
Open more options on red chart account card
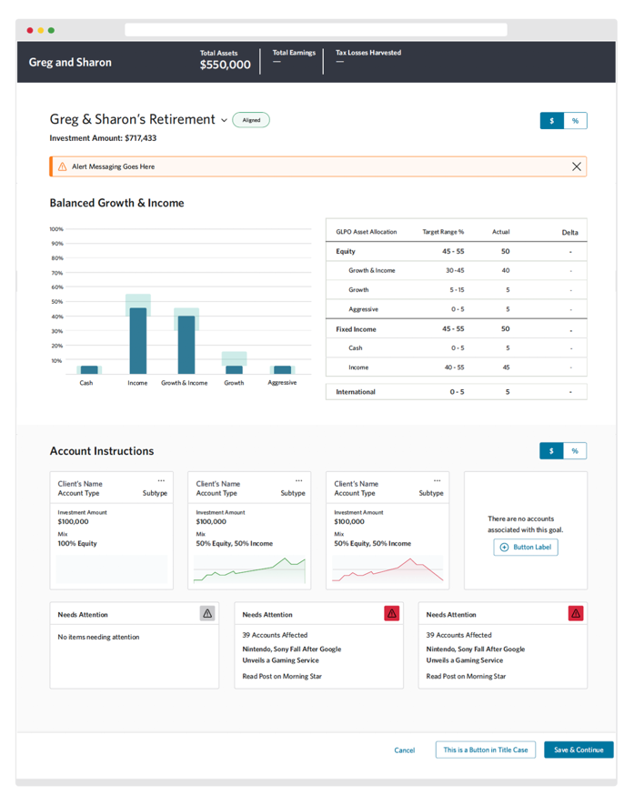438,480
